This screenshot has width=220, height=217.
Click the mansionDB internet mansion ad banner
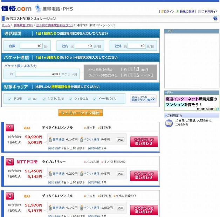coord(192,104)
